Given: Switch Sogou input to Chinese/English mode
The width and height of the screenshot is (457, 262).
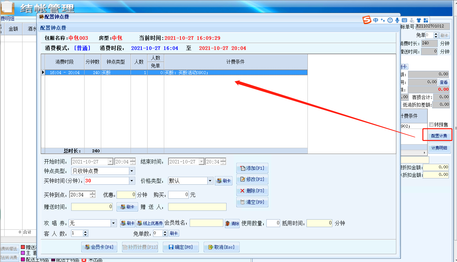Looking at the screenshot, I should tap(376, 20).
